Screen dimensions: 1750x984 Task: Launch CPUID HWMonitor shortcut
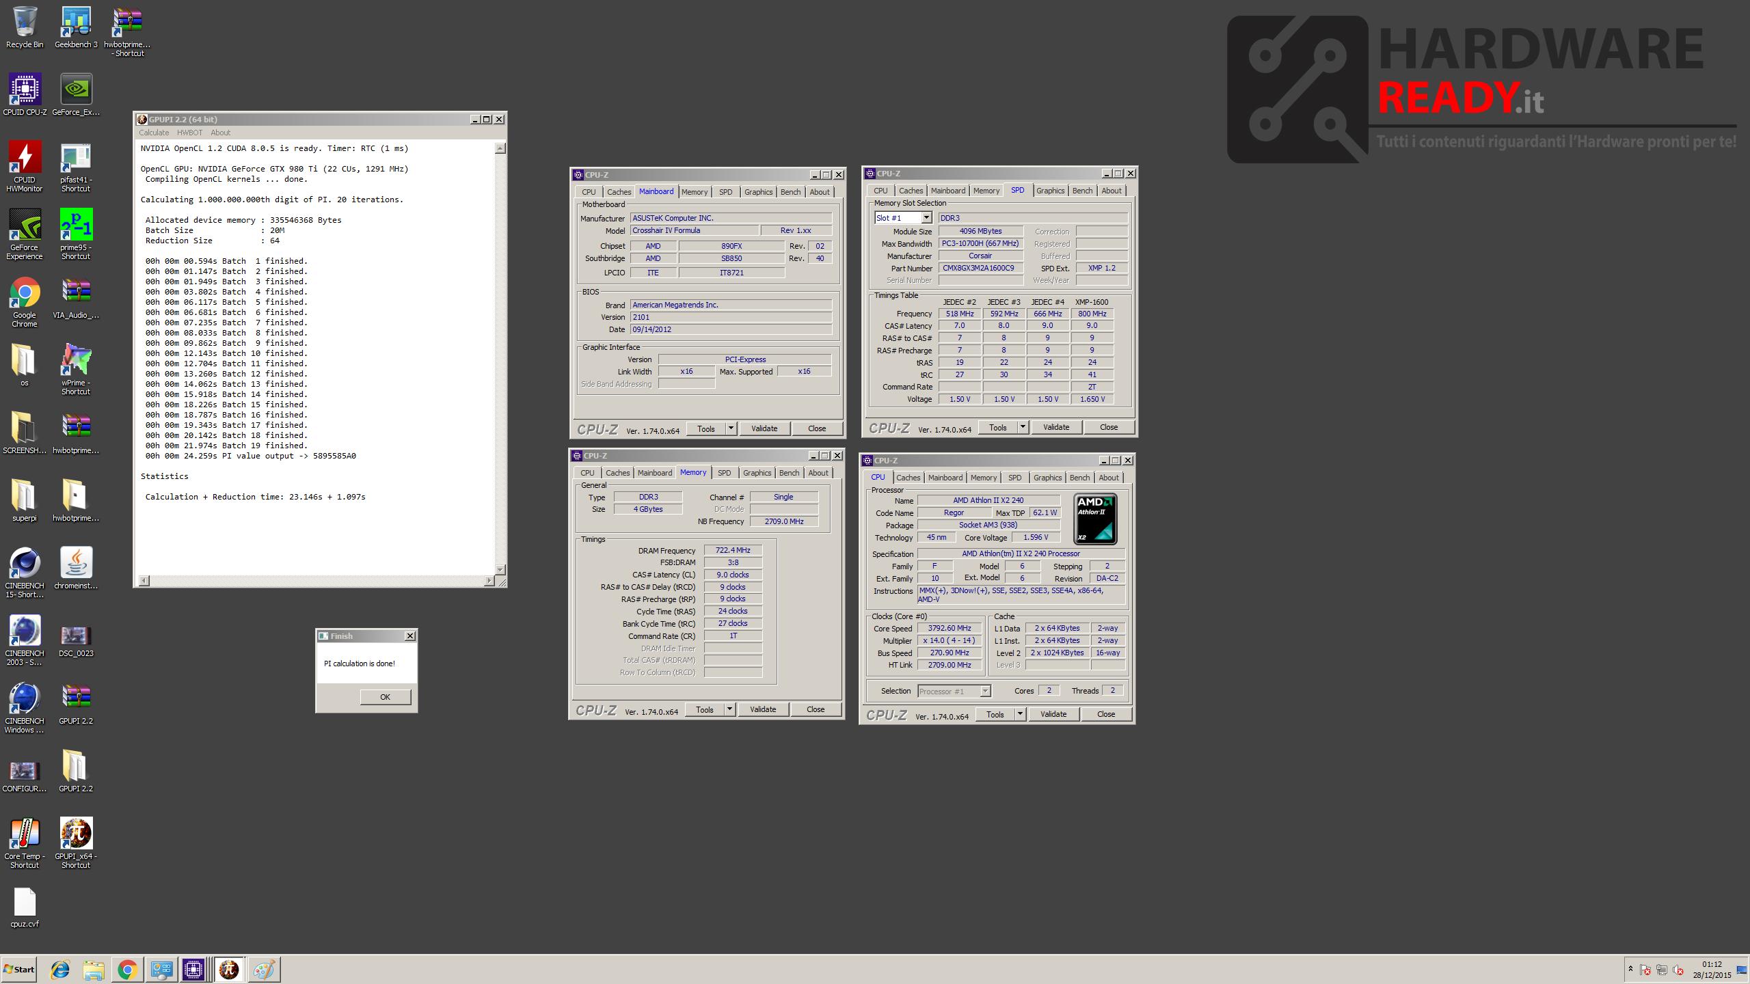(x=25, y=167)
